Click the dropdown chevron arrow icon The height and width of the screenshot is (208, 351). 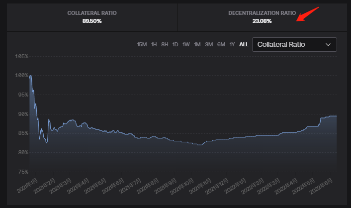[328, 45]
